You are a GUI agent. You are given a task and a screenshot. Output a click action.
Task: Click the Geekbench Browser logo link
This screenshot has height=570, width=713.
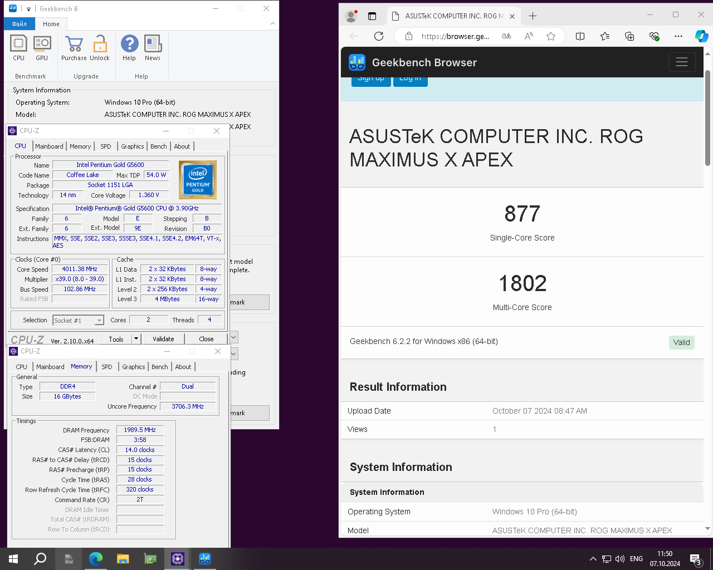pyautogui.click(x=413, y=62)
